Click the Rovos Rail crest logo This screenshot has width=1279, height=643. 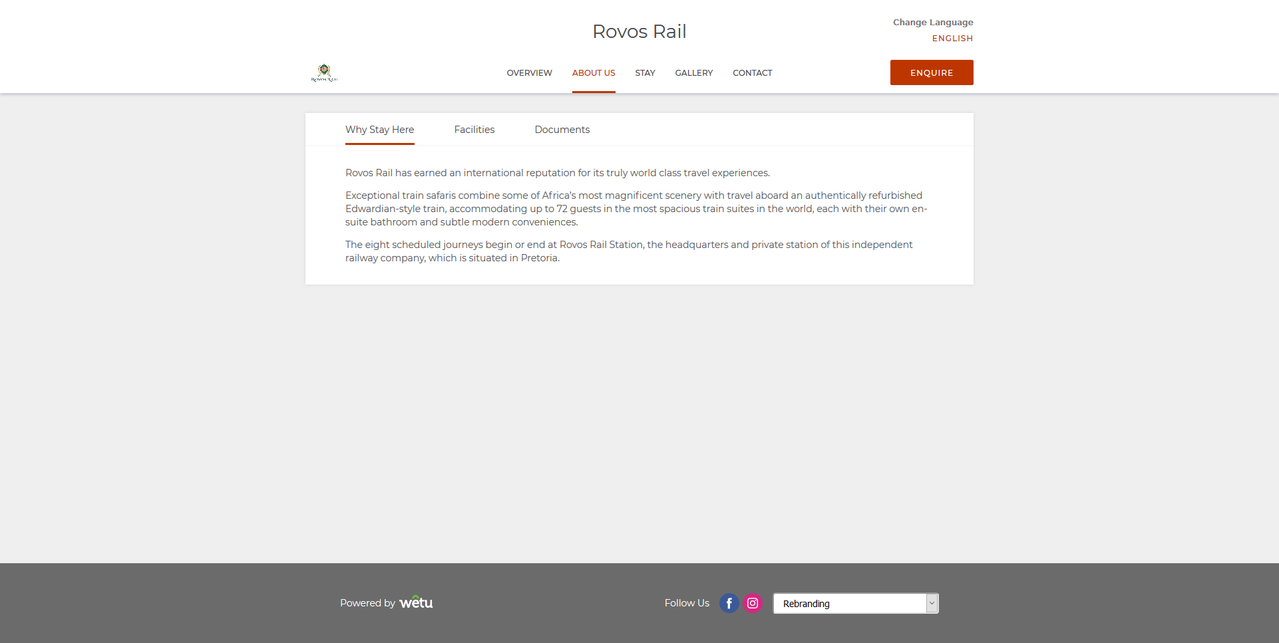pos(324,72)
